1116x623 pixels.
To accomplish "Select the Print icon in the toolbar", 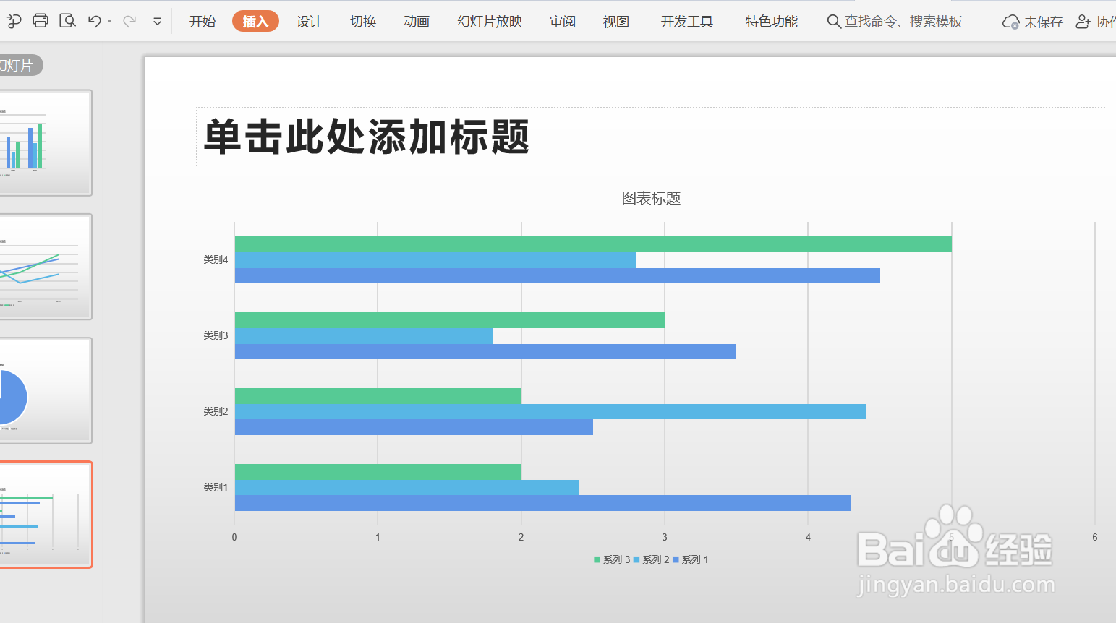I will pos(40,20).
